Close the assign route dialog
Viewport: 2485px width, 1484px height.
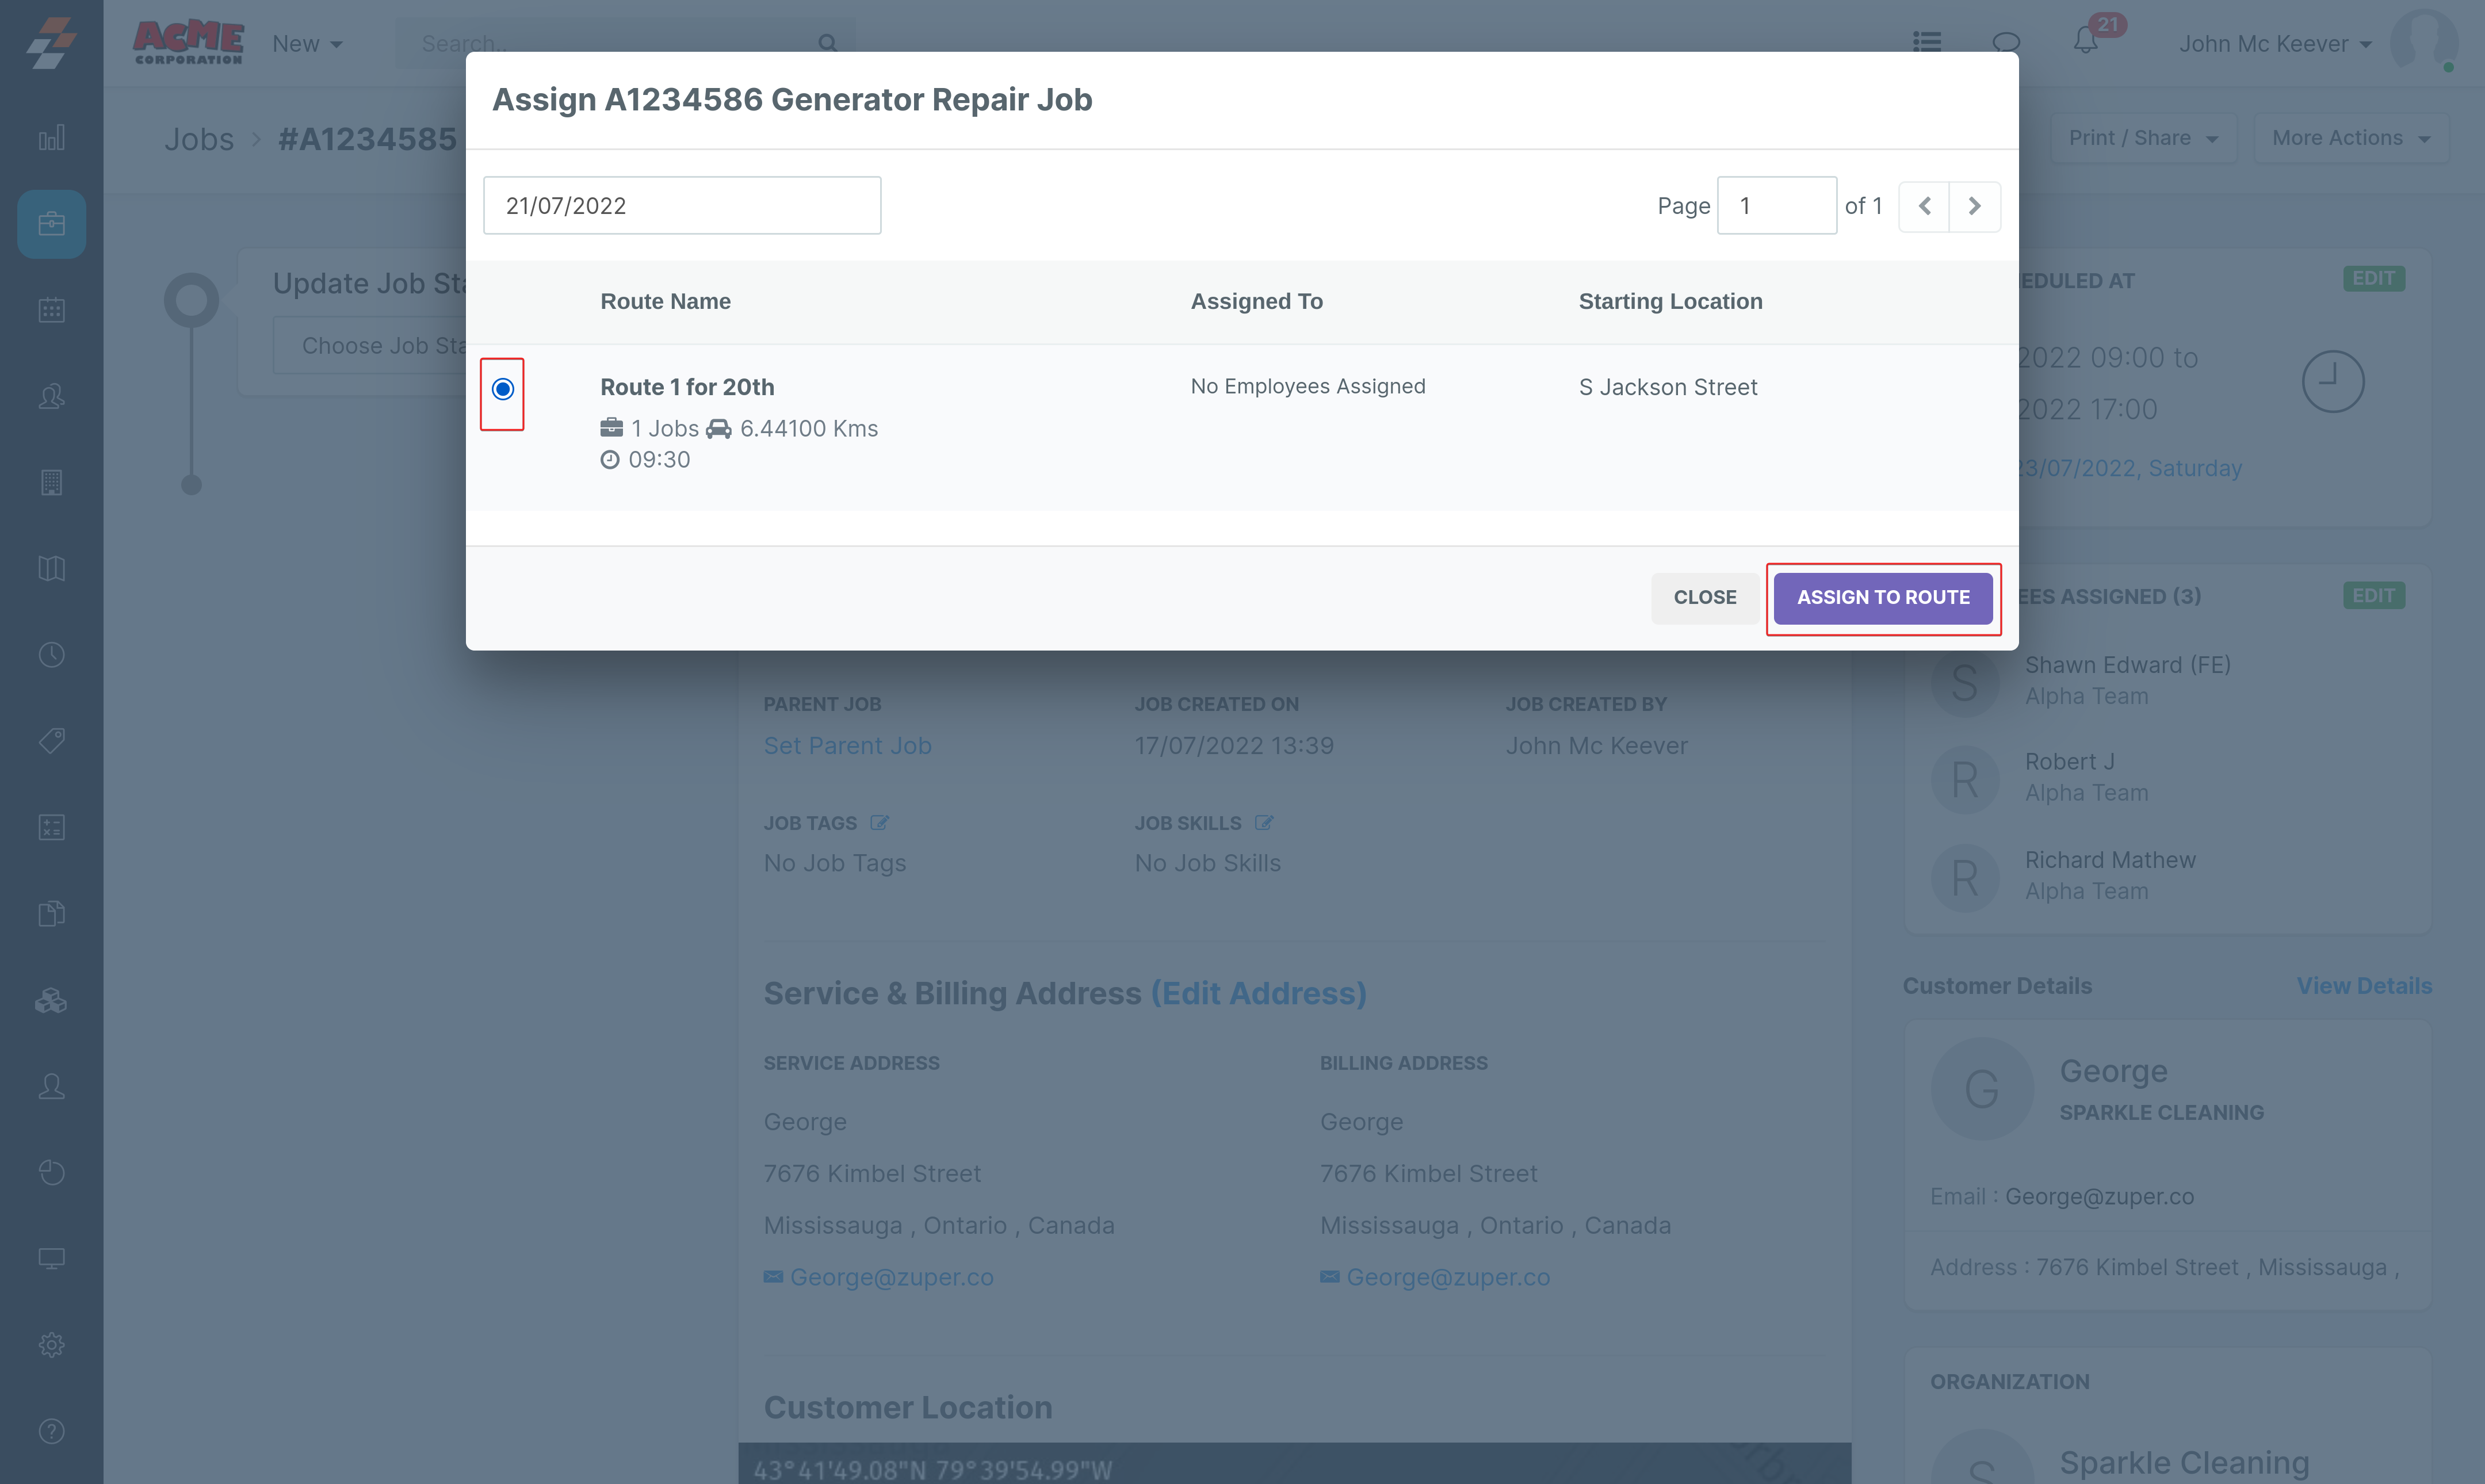(x=1704, y=597)
